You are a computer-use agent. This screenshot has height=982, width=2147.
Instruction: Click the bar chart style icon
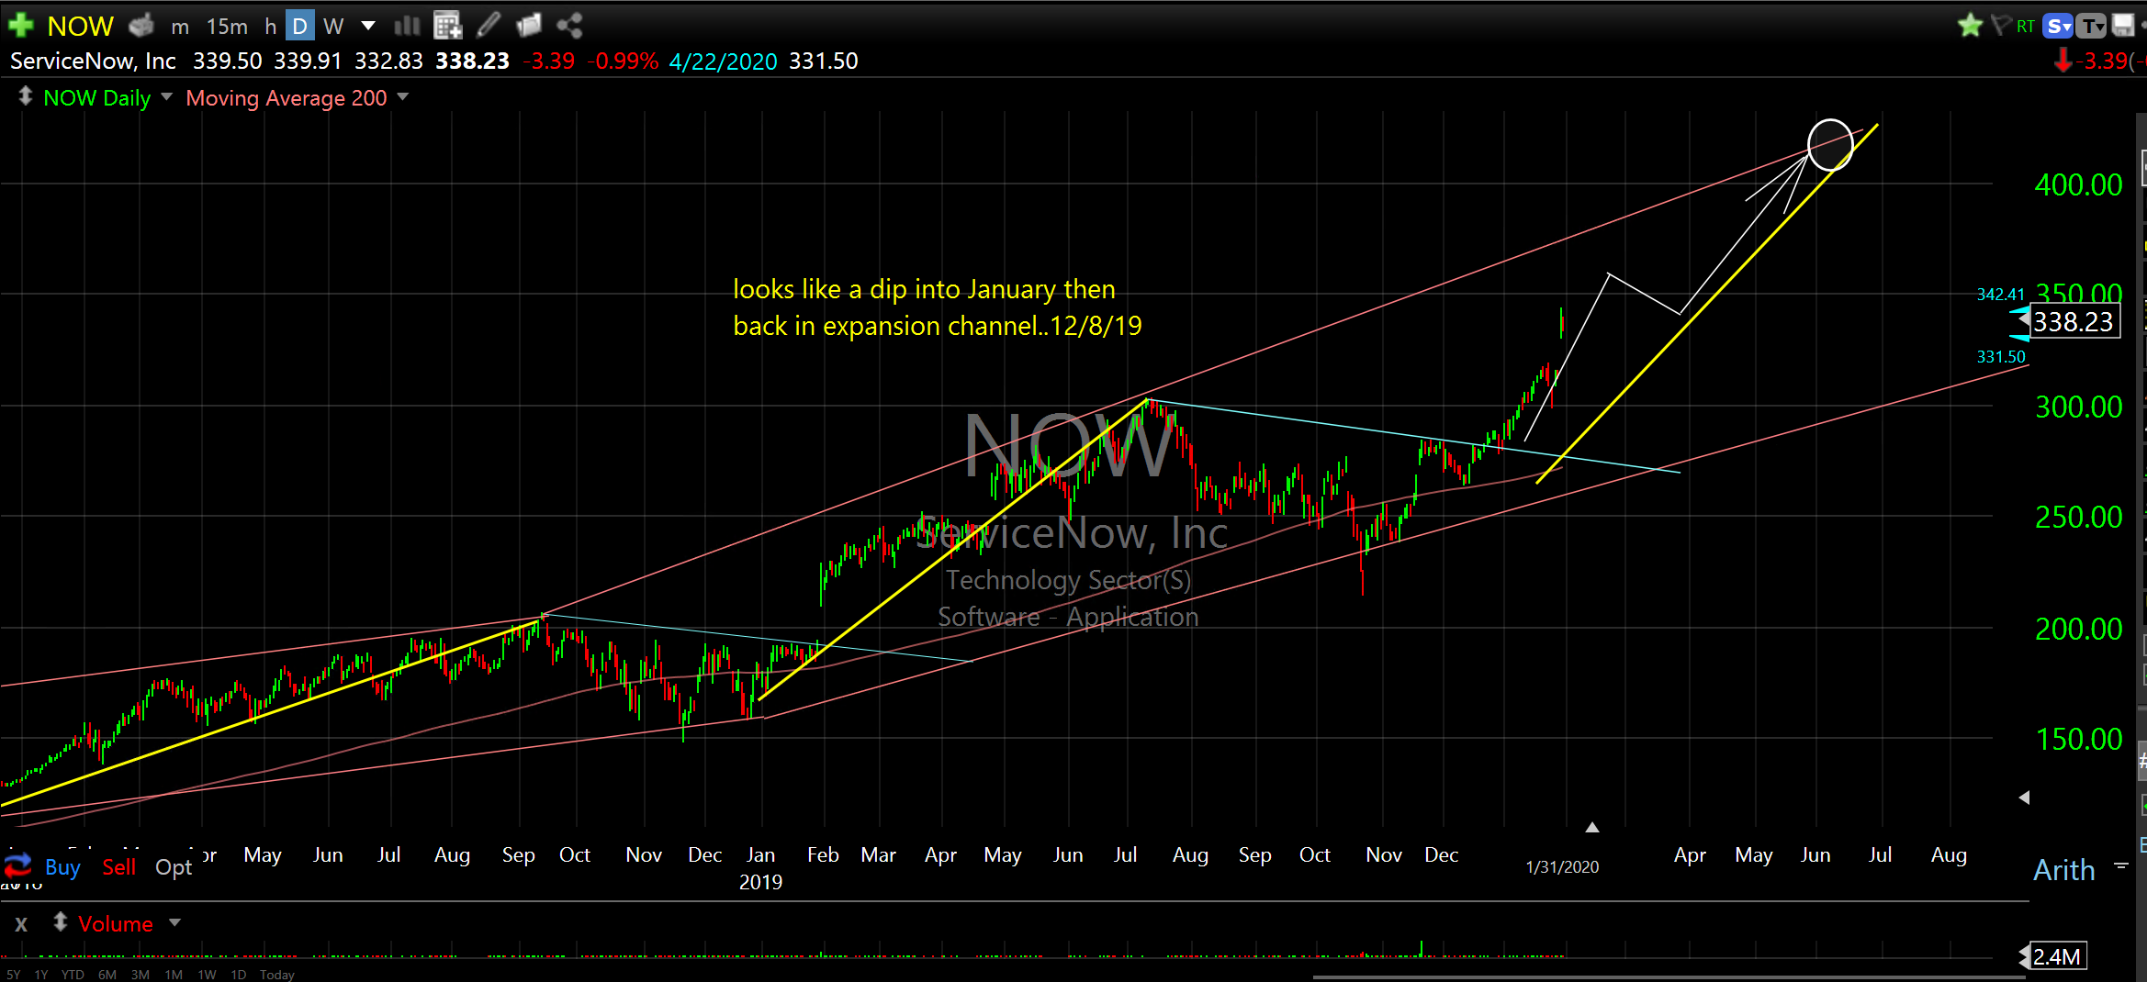406,26
